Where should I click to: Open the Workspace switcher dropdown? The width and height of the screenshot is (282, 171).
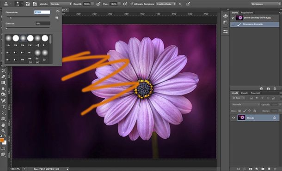coord(265,4)
